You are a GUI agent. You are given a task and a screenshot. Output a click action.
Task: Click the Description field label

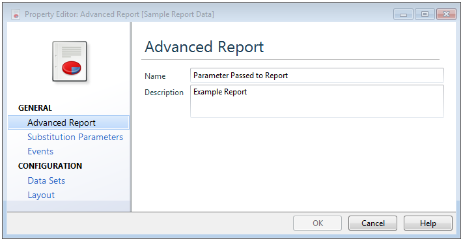pos(164,92)
